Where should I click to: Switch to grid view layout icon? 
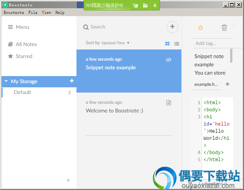167,43
